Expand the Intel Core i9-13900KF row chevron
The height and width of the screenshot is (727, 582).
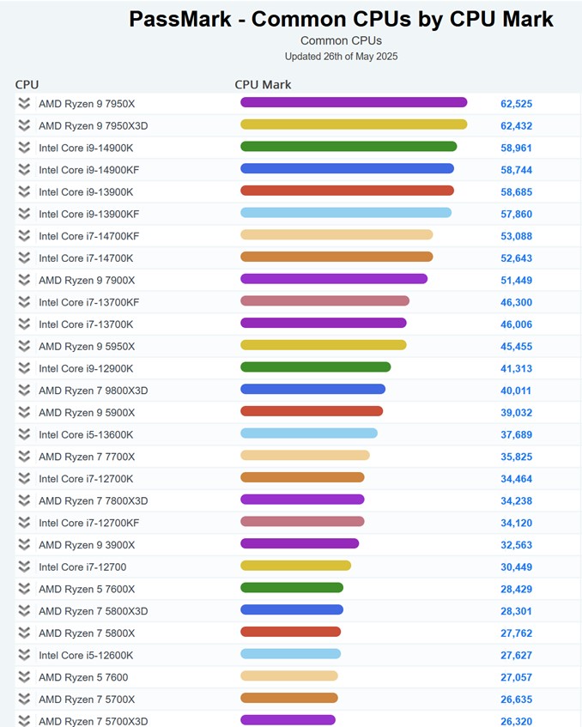(x=24, y=214)
